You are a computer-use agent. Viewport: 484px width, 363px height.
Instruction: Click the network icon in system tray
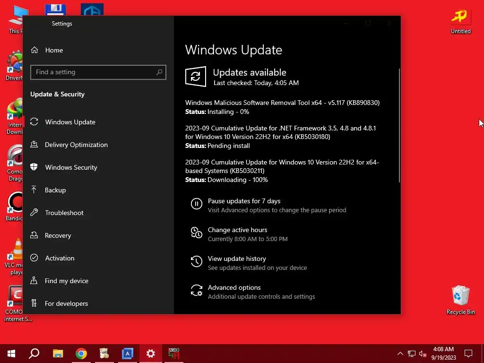tap(412, 354)
